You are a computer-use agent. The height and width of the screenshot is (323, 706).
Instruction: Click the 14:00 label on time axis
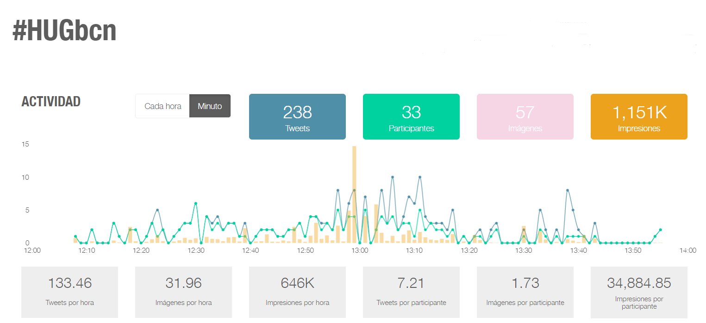click(687, 250)
